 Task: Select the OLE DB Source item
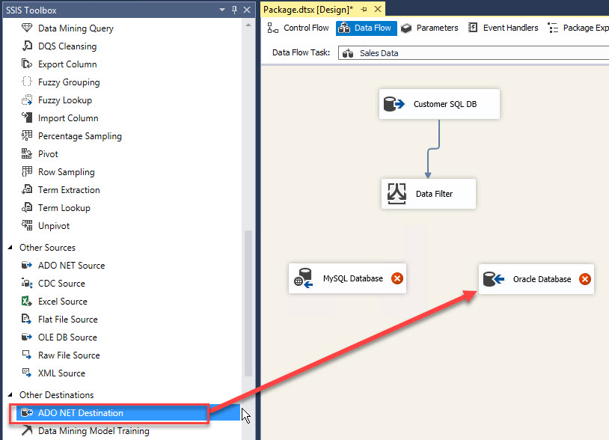click(x=67, y=337)
